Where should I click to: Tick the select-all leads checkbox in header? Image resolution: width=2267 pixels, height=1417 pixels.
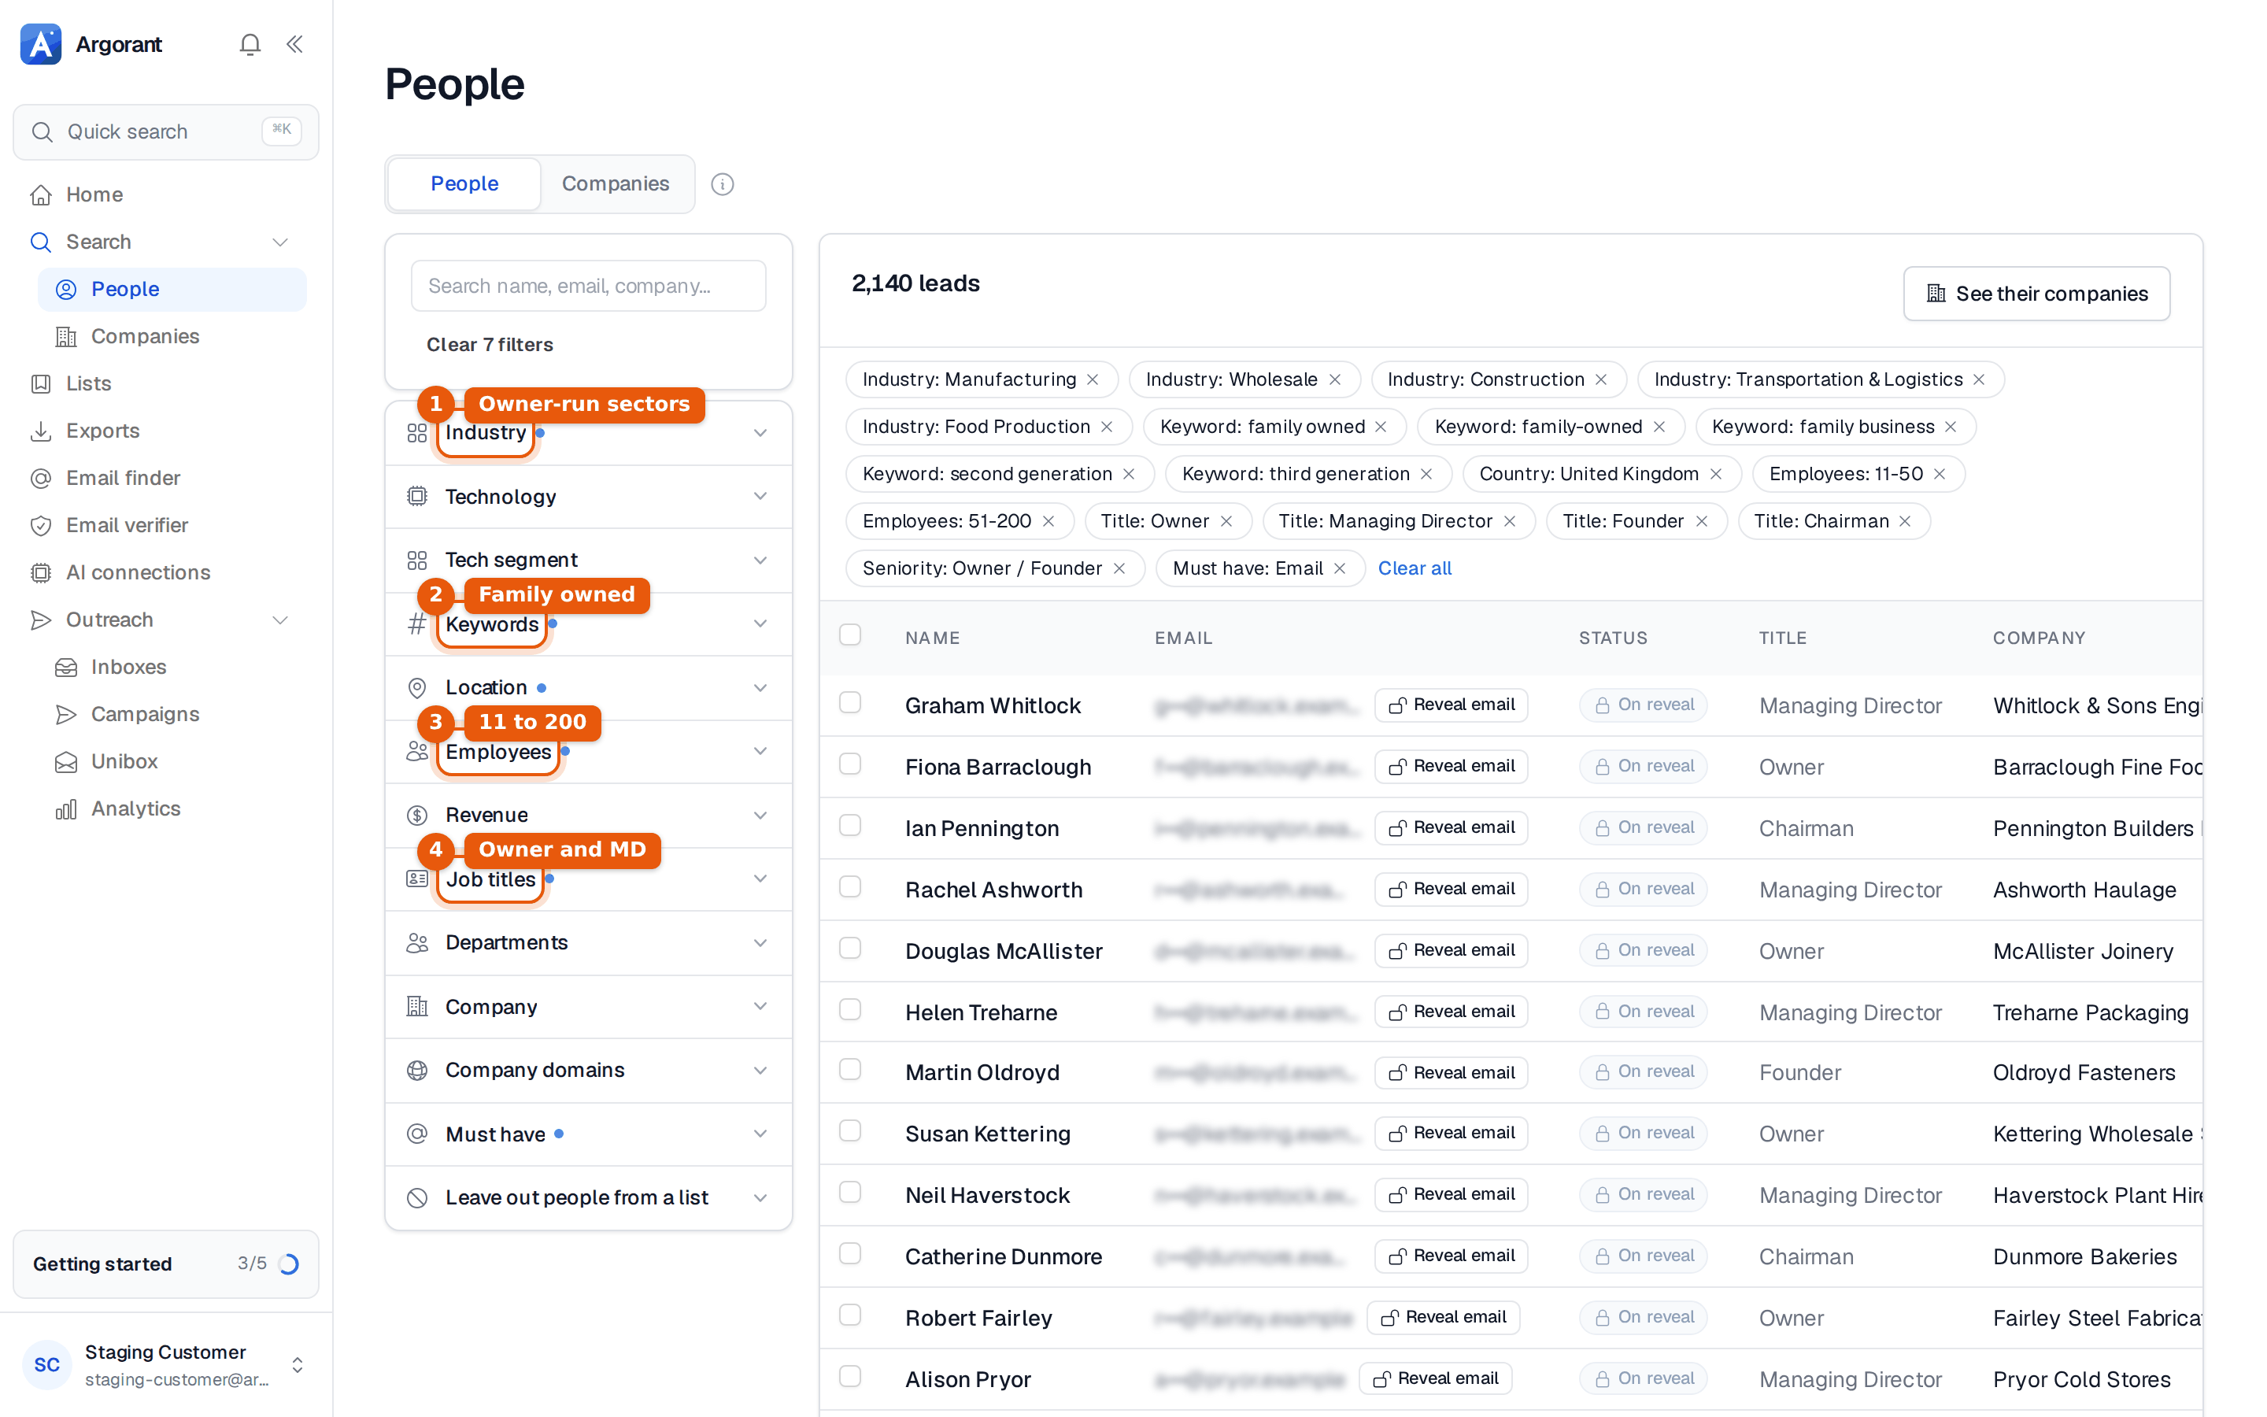(x=849, y=635)
